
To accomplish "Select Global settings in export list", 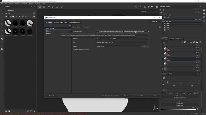I will point(58,28).
